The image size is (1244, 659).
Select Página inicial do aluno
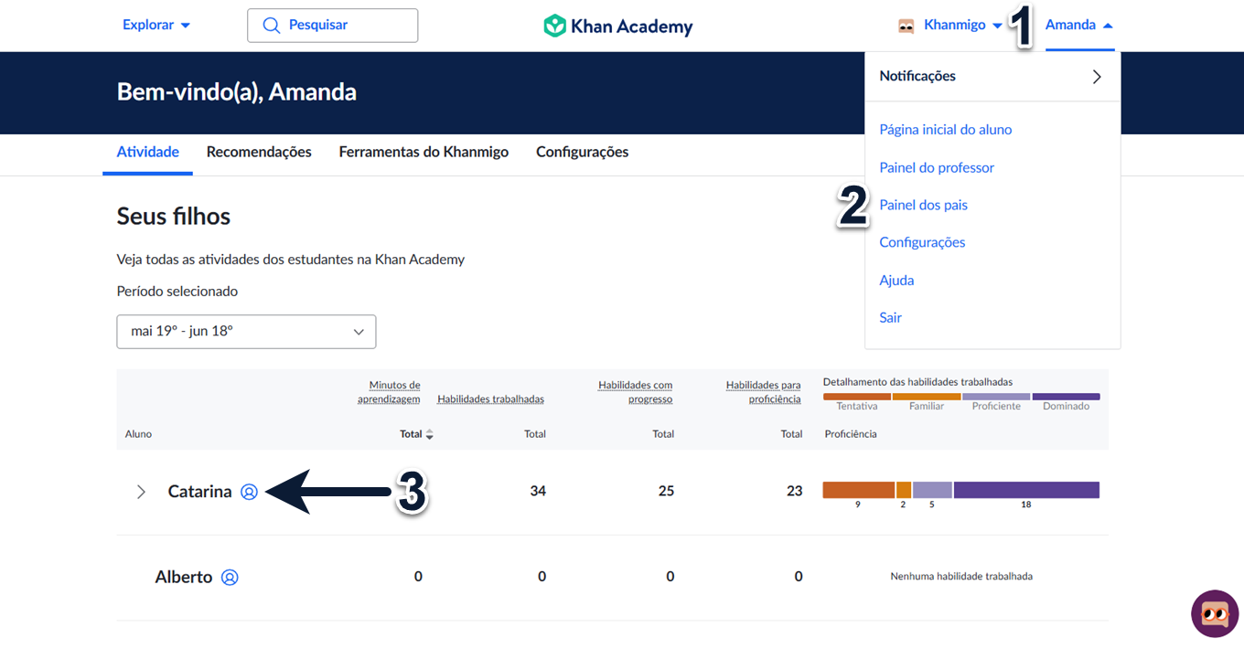[x=946, y=130]
